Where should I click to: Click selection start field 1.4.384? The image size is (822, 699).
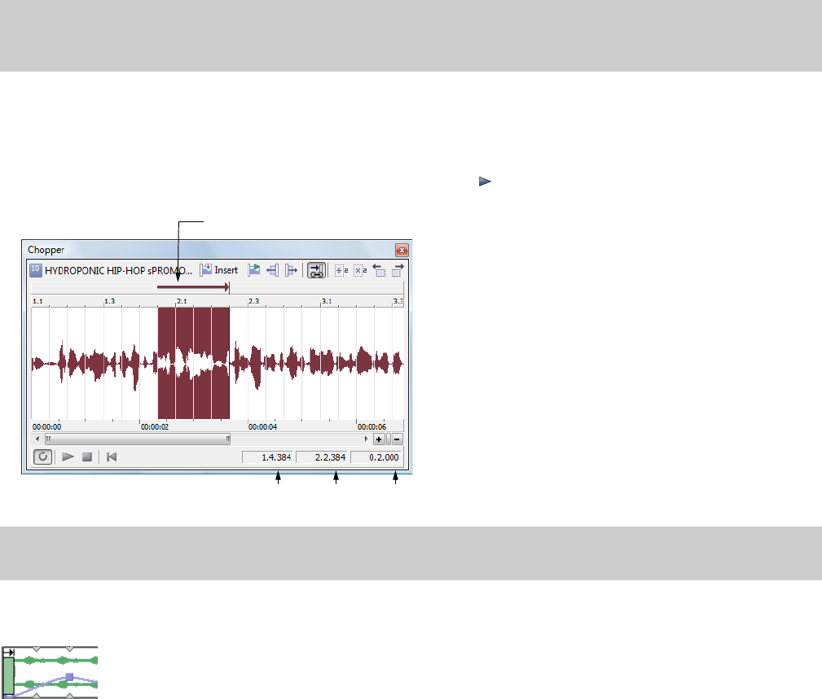click(x=267, y=457)
